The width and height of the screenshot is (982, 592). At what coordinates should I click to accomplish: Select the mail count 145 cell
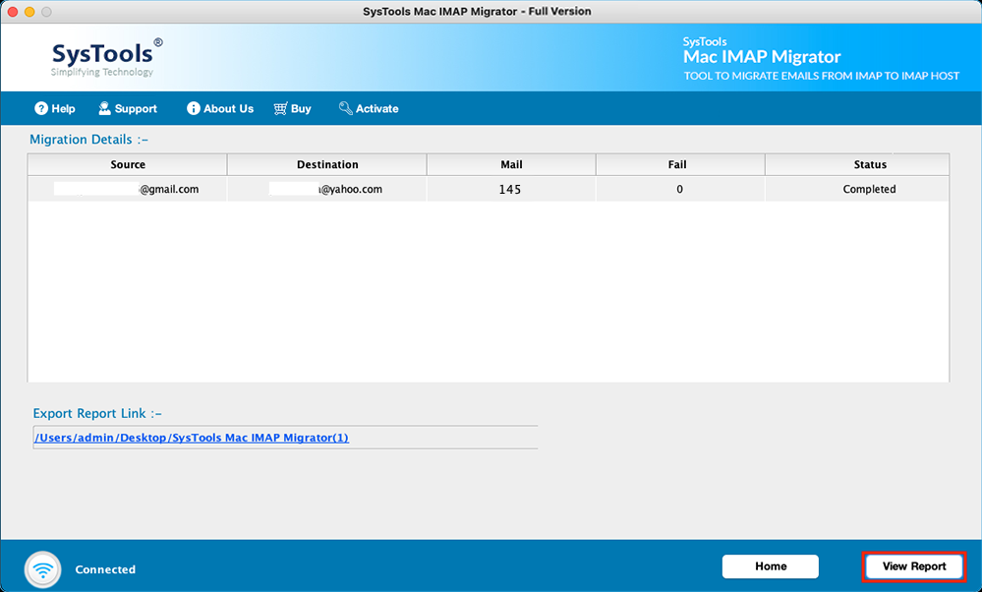click(511, 189)
